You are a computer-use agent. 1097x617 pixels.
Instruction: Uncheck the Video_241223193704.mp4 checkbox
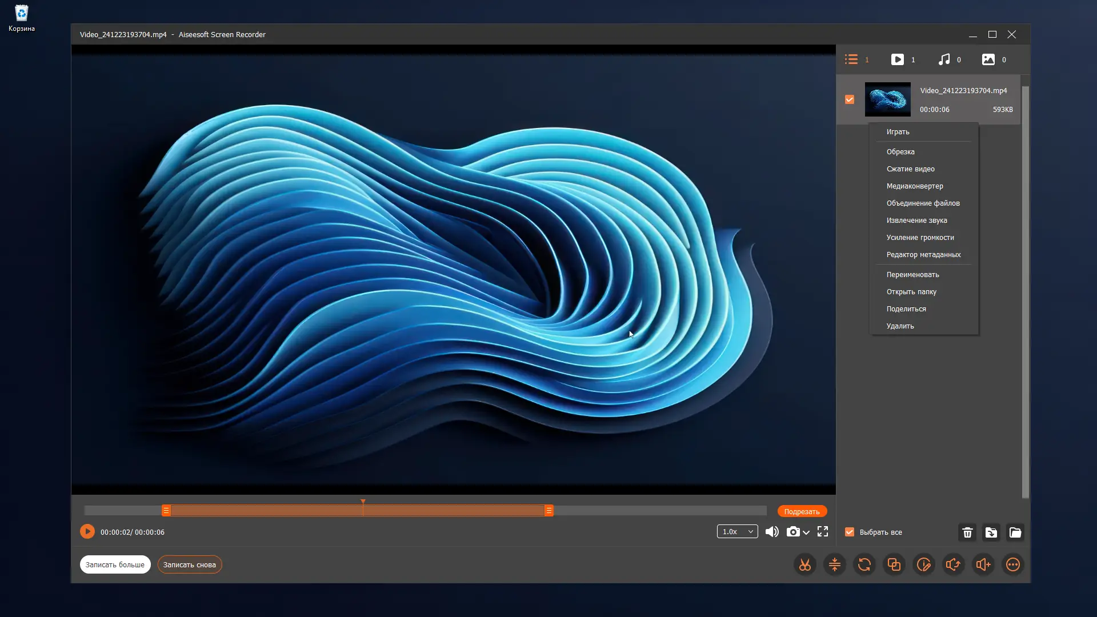pos(850,99)
